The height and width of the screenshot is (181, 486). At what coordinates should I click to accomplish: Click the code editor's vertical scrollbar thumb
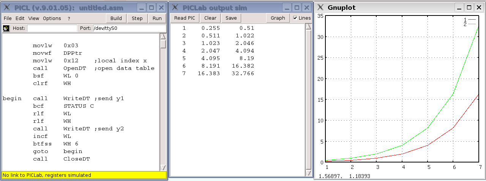(163, 44)
